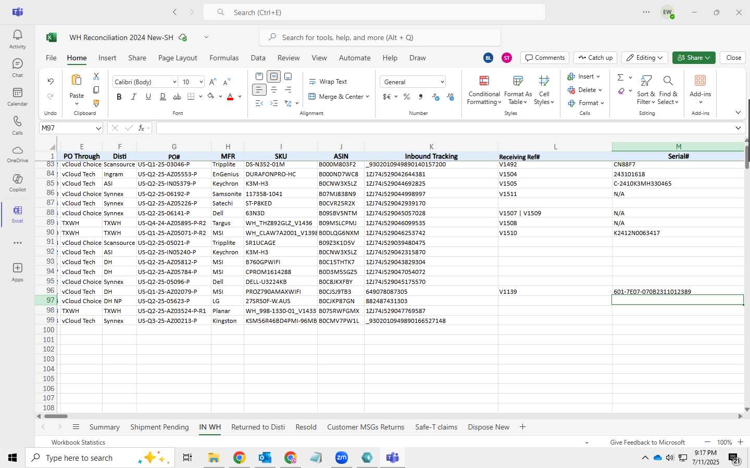750x468 pixels.
Task: Expand the Merge & Center options
Action: (x=367, y=97)
